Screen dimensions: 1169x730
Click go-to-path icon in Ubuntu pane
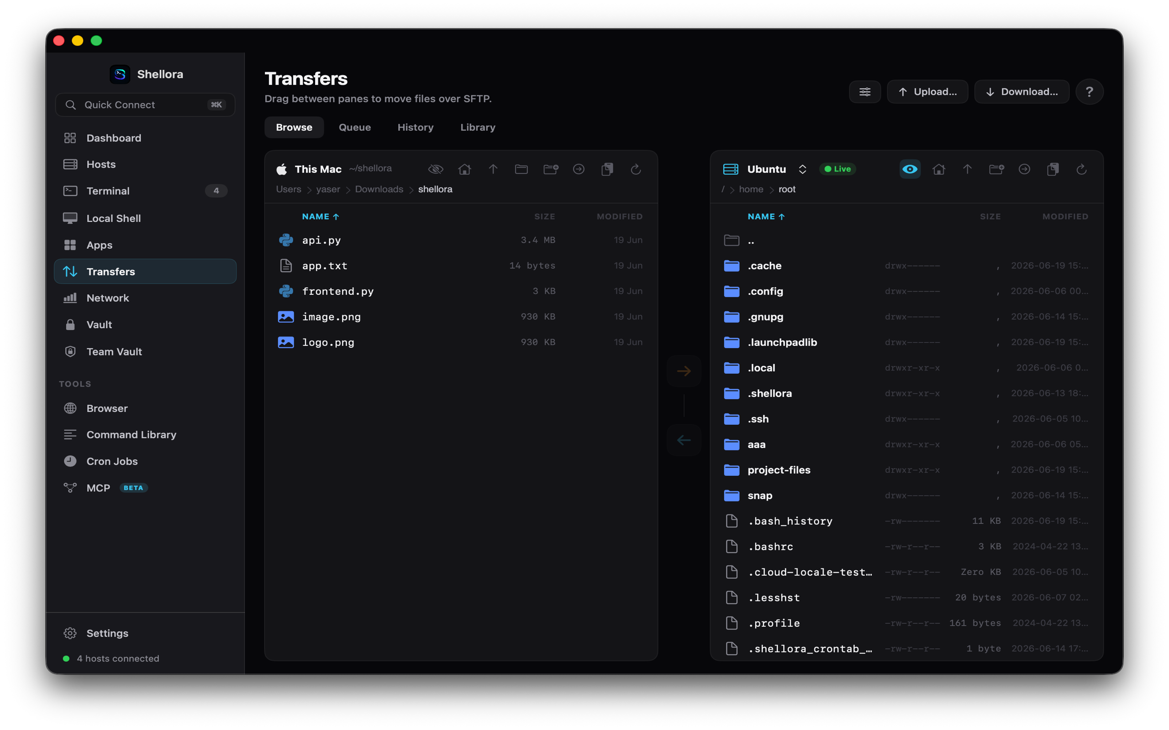pos(1024,169)
